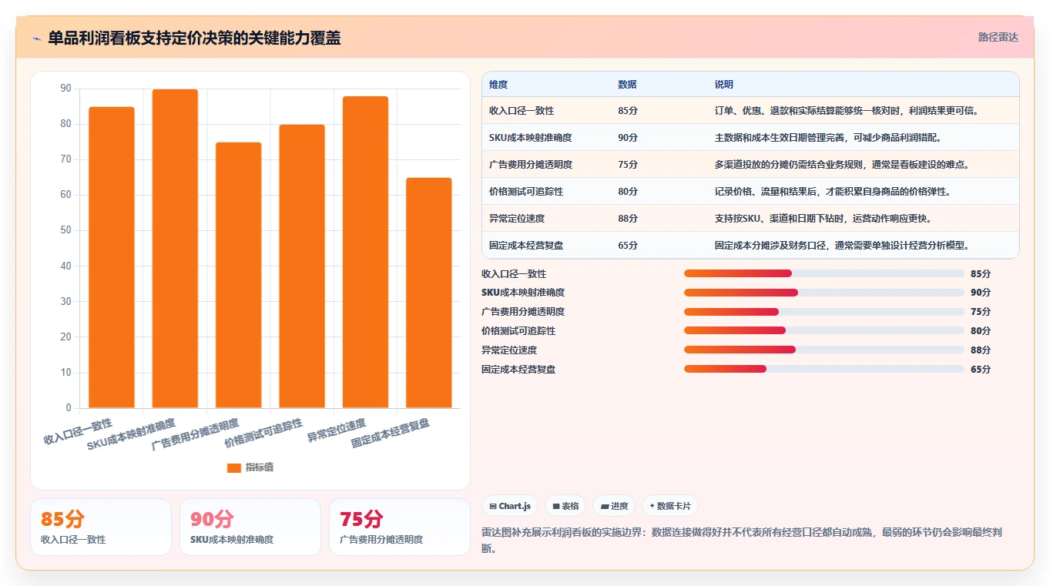Click the 价格测试可追踪性 bar in the chart

[302, 266]
